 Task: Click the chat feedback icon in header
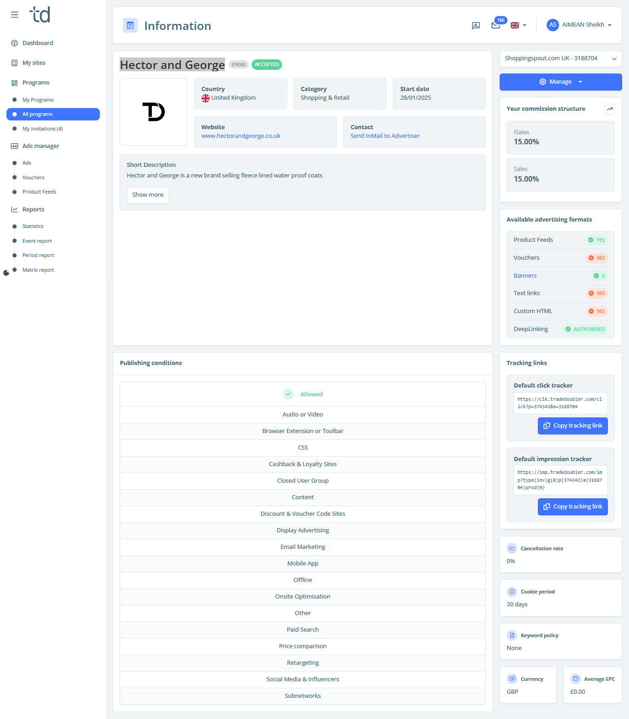click(x=476, y=25)
